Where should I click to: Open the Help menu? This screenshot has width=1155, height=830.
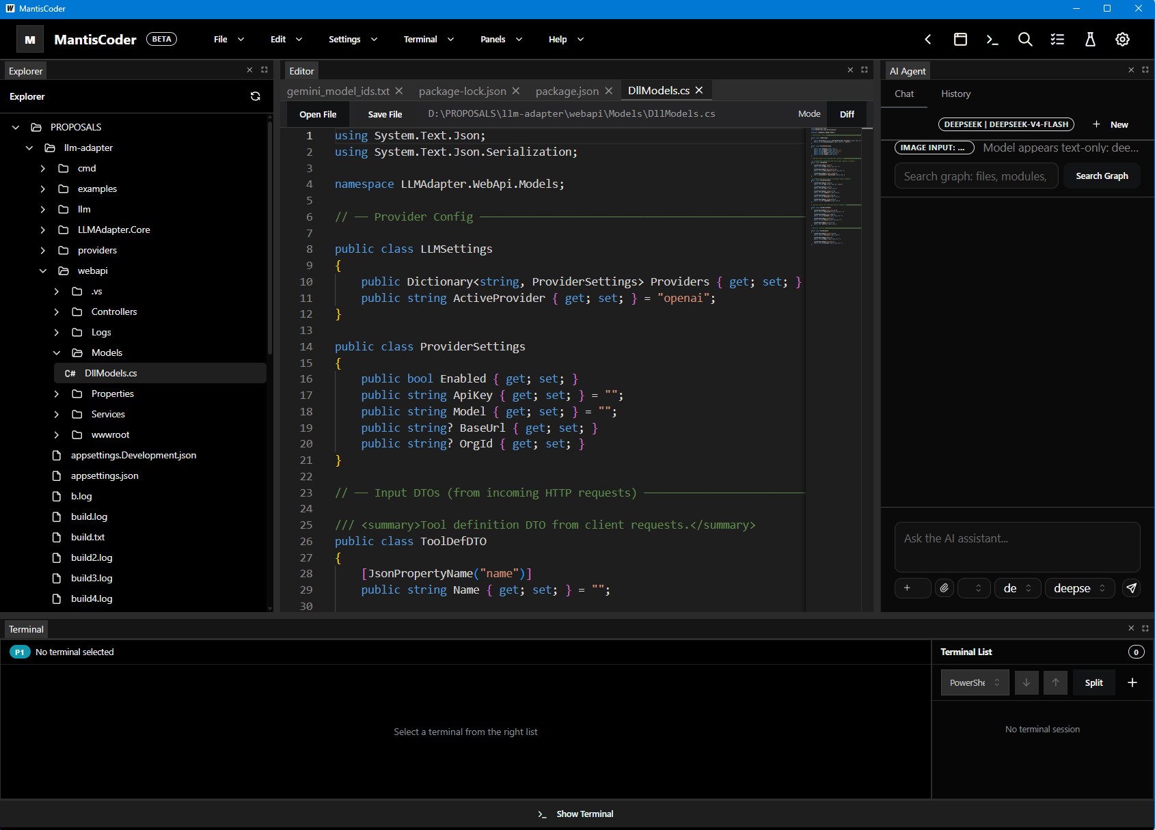click(x=566, y=40)
